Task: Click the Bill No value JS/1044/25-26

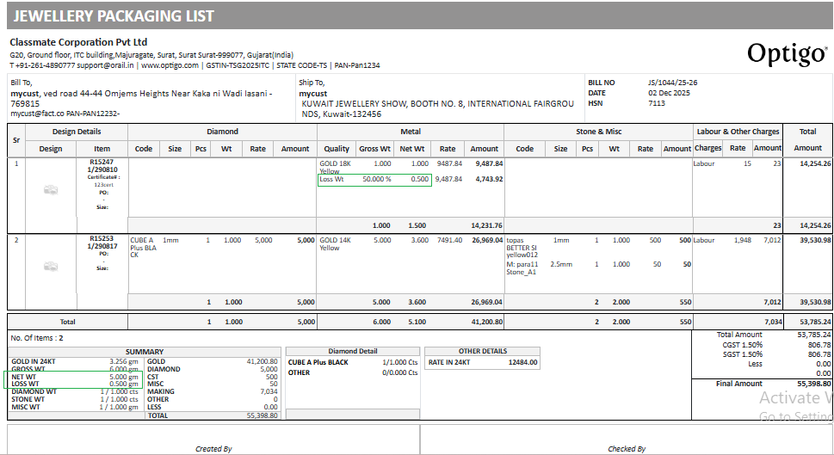Action: [x=672, y=83]
